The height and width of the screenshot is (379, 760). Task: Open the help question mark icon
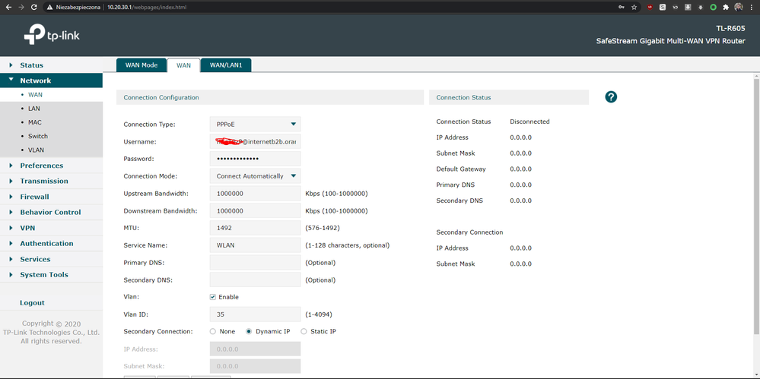pos(611,97)
